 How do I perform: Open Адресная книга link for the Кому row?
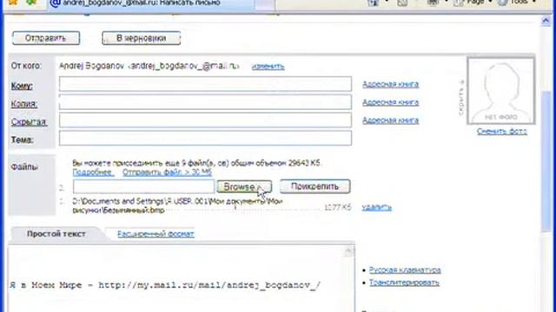tap(390, 84)
